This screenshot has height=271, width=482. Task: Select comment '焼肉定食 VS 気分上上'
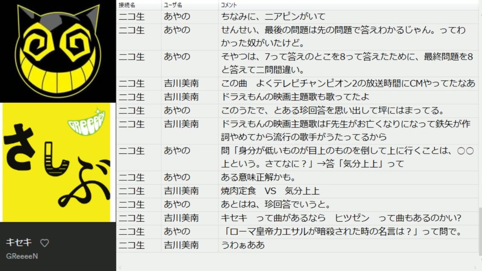point(270,191)
